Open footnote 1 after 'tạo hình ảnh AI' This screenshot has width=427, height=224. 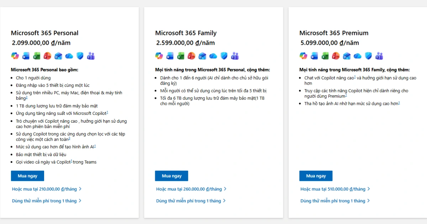pos(95,145)
